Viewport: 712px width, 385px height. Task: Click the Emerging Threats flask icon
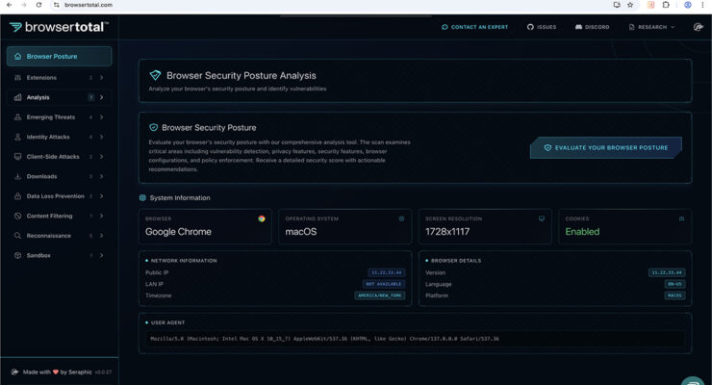(x=17, y=117)
